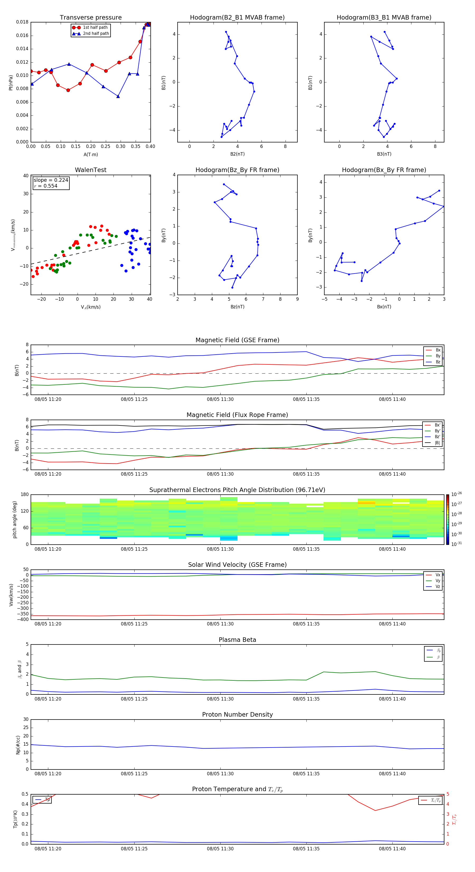Image resolution: width=475 pixels, height=872 pixels.
Task: Click the 'A(T·m)' axis label
Action: tap(91, 154)
